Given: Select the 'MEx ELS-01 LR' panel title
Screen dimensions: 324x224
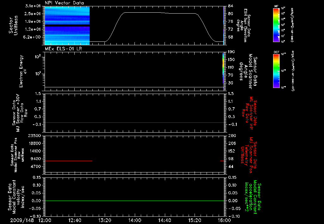Looking at the screenshot, I should [63, 49].
